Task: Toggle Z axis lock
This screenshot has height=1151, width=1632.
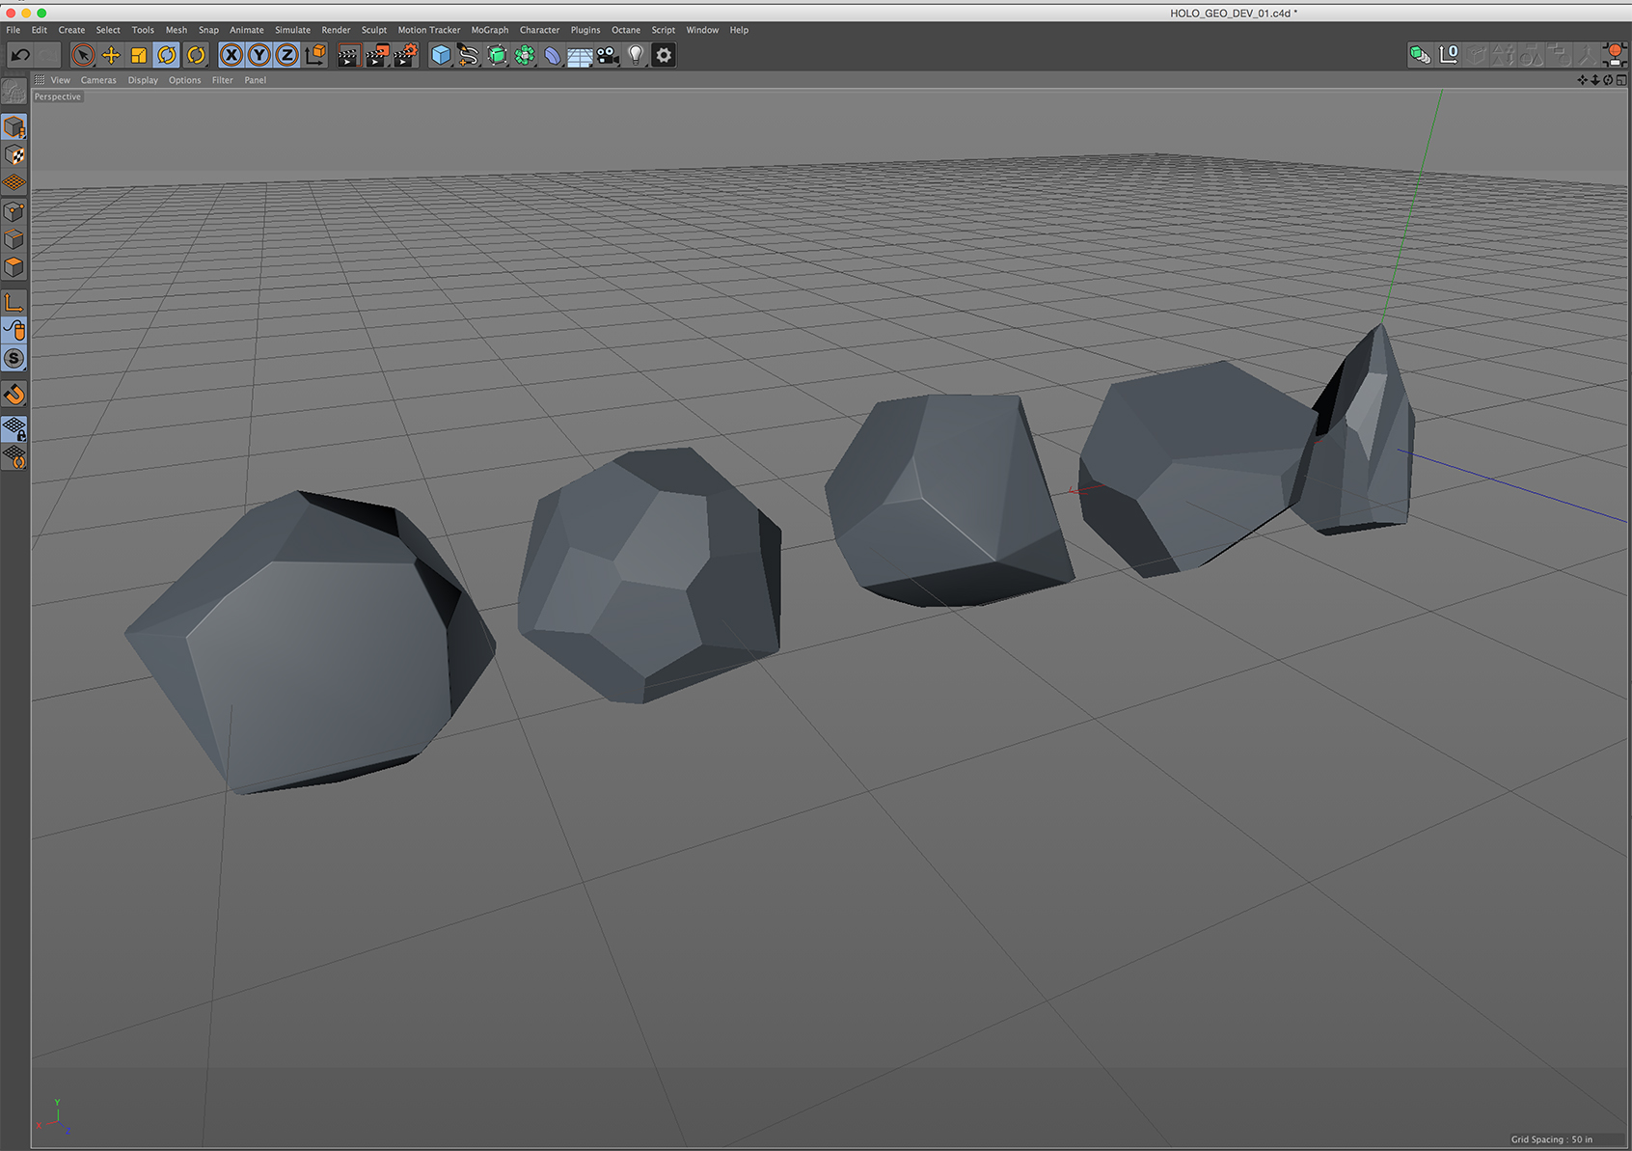Action: pyautogui.click(x=287, y=55)
